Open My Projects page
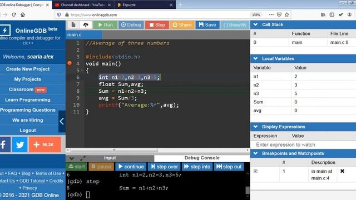356x200 pixels. point(28,79)
